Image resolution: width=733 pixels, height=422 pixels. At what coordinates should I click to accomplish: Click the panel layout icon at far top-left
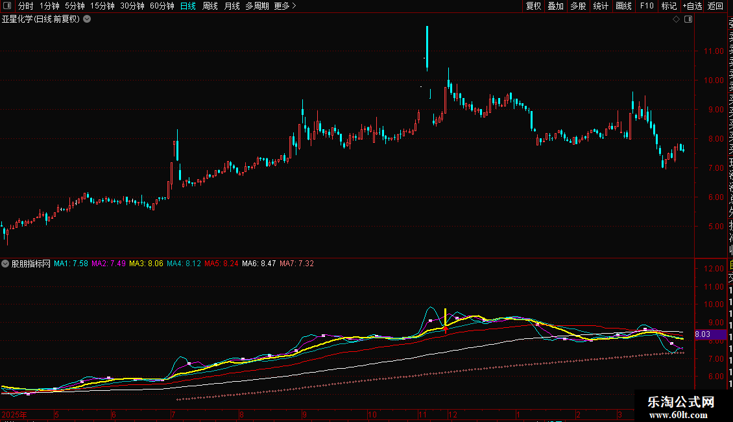(x=7, y=6)
